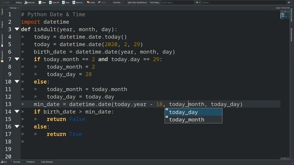Click the comment '# Python Date & Time'
This screenshot has height=165, width=294.
[53, 14]
